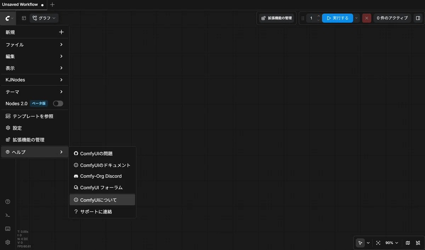Screen dimensions: 425x250
Task: Click the drag handle dots on run toolbar
Action: 303,18
